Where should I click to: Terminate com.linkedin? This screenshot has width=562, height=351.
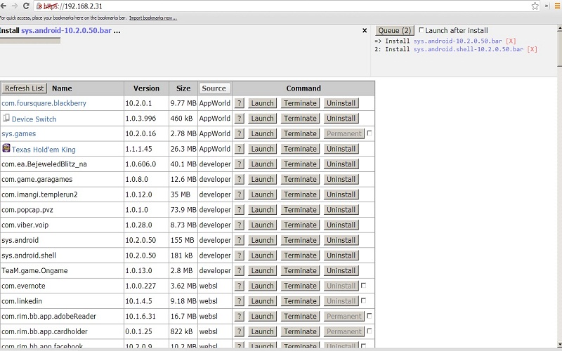coord(301,301)
